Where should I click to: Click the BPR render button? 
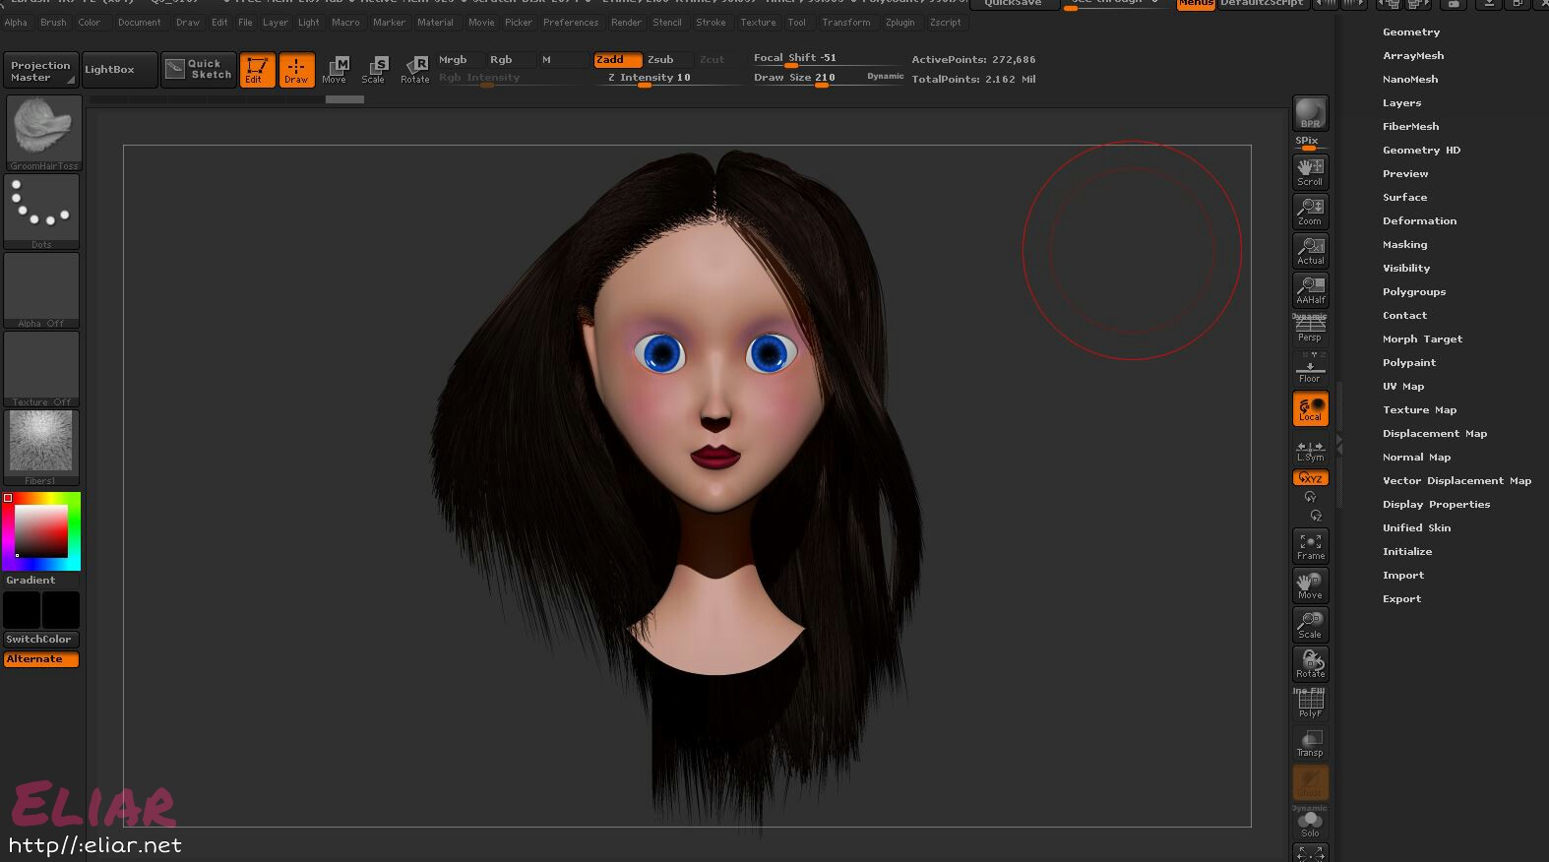point(1310,113)
